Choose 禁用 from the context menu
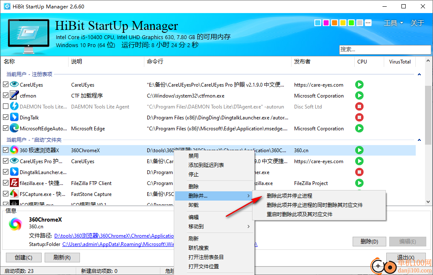The width and height of the screenshot is (433, 275). point(214,156)
